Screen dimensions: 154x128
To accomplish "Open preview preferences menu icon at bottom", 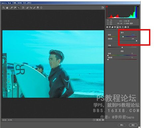I will click(103, 120).
